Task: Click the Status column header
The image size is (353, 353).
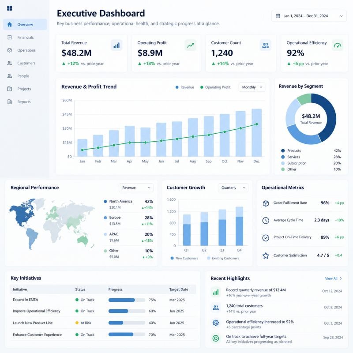Action: tap(80, 289)
